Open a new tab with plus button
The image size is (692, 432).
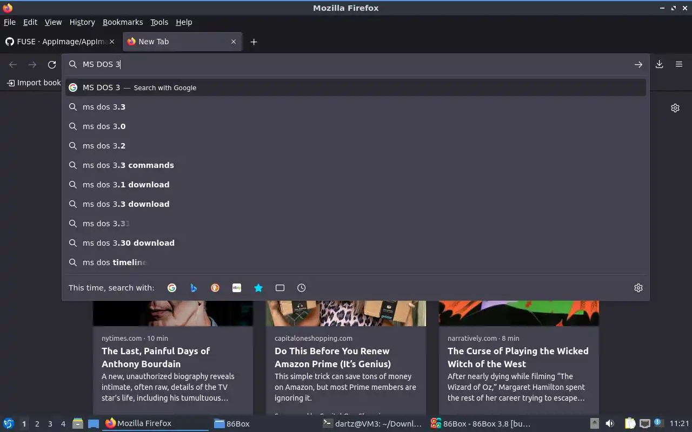coord(254,42)
